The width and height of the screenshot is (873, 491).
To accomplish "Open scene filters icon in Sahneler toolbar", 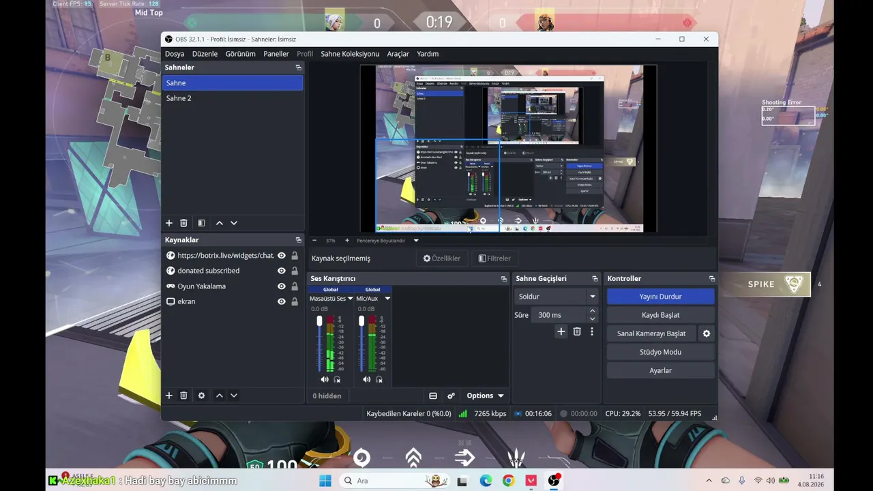I will tap(201, 223).
